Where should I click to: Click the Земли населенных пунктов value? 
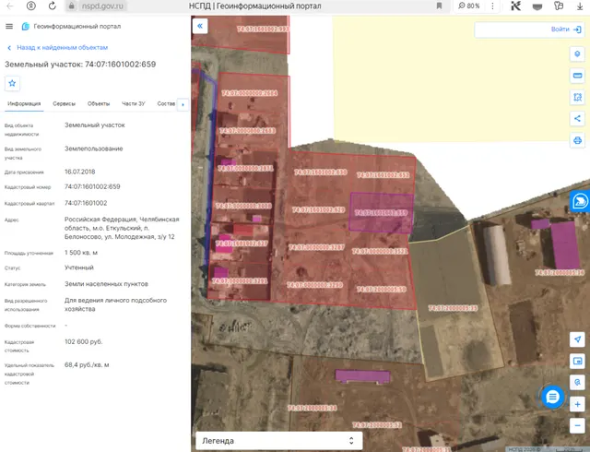click(106, 283)
